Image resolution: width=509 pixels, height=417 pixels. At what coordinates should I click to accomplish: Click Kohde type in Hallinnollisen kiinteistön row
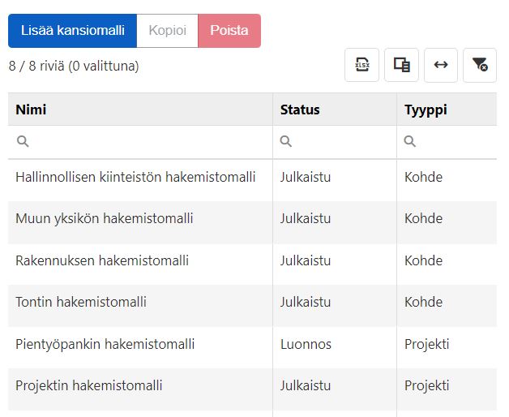point(423,178)
